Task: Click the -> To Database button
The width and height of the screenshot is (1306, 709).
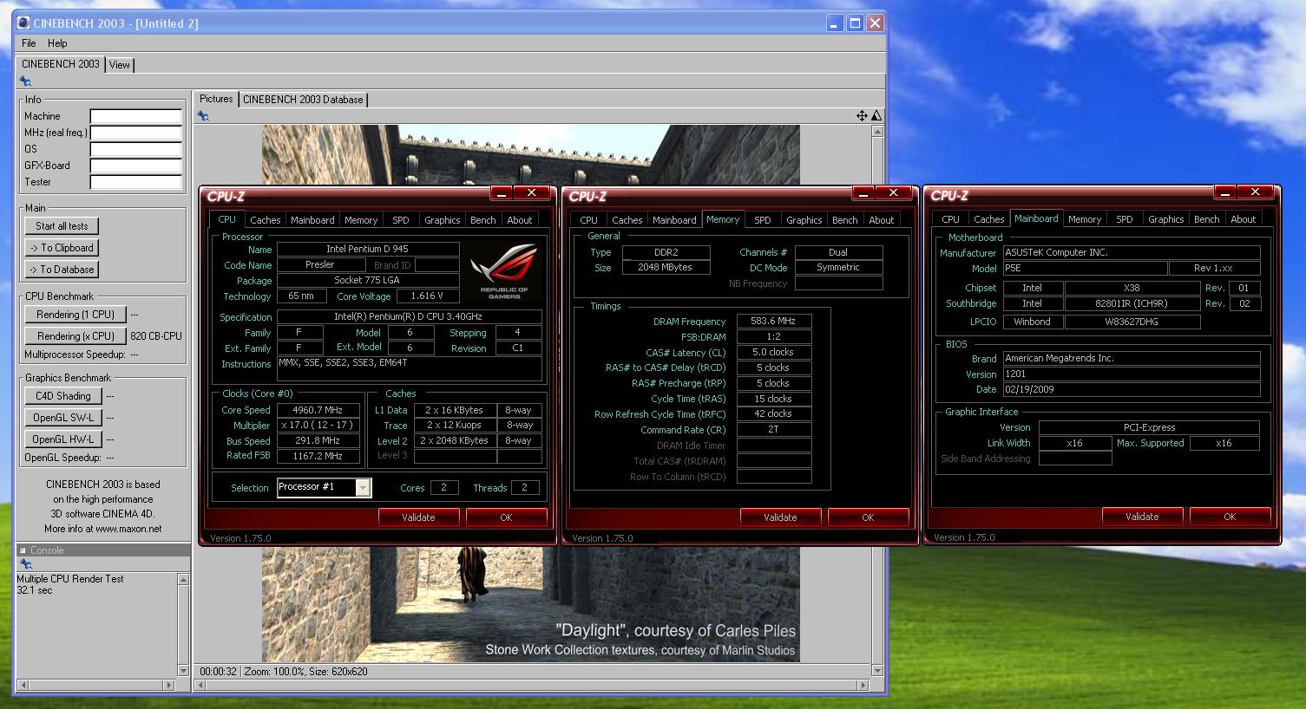Action: coord(62,270)
